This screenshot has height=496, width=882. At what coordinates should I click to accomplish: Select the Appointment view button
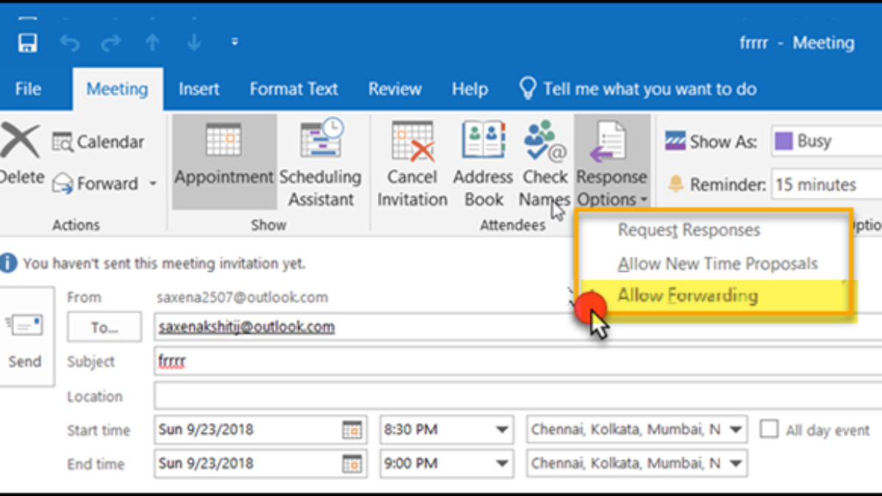tap(224, 162)
